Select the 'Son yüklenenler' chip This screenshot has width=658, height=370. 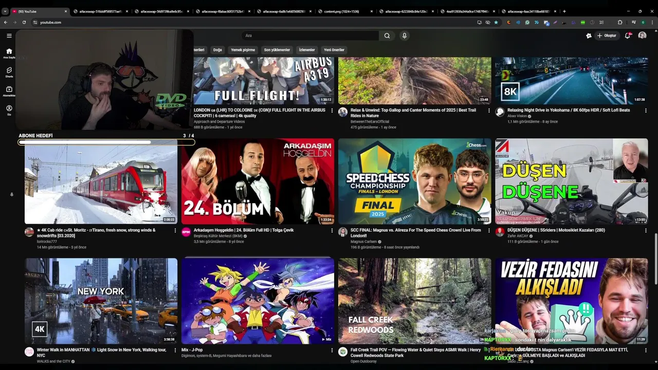click(x=277, y=50)
